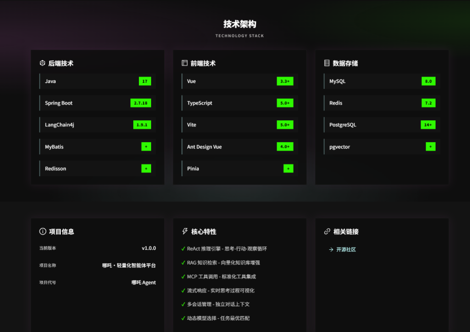Click the 数据存储 card title
The height and width of the screenshot is (332, 470).
pyautogui.click(x=345, y=63)
